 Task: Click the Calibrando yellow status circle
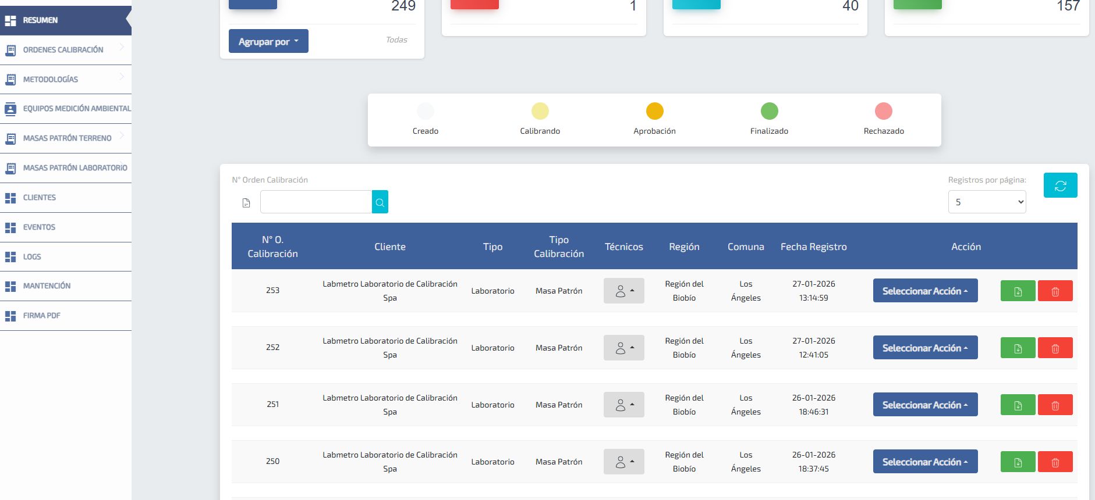[540, 111]
